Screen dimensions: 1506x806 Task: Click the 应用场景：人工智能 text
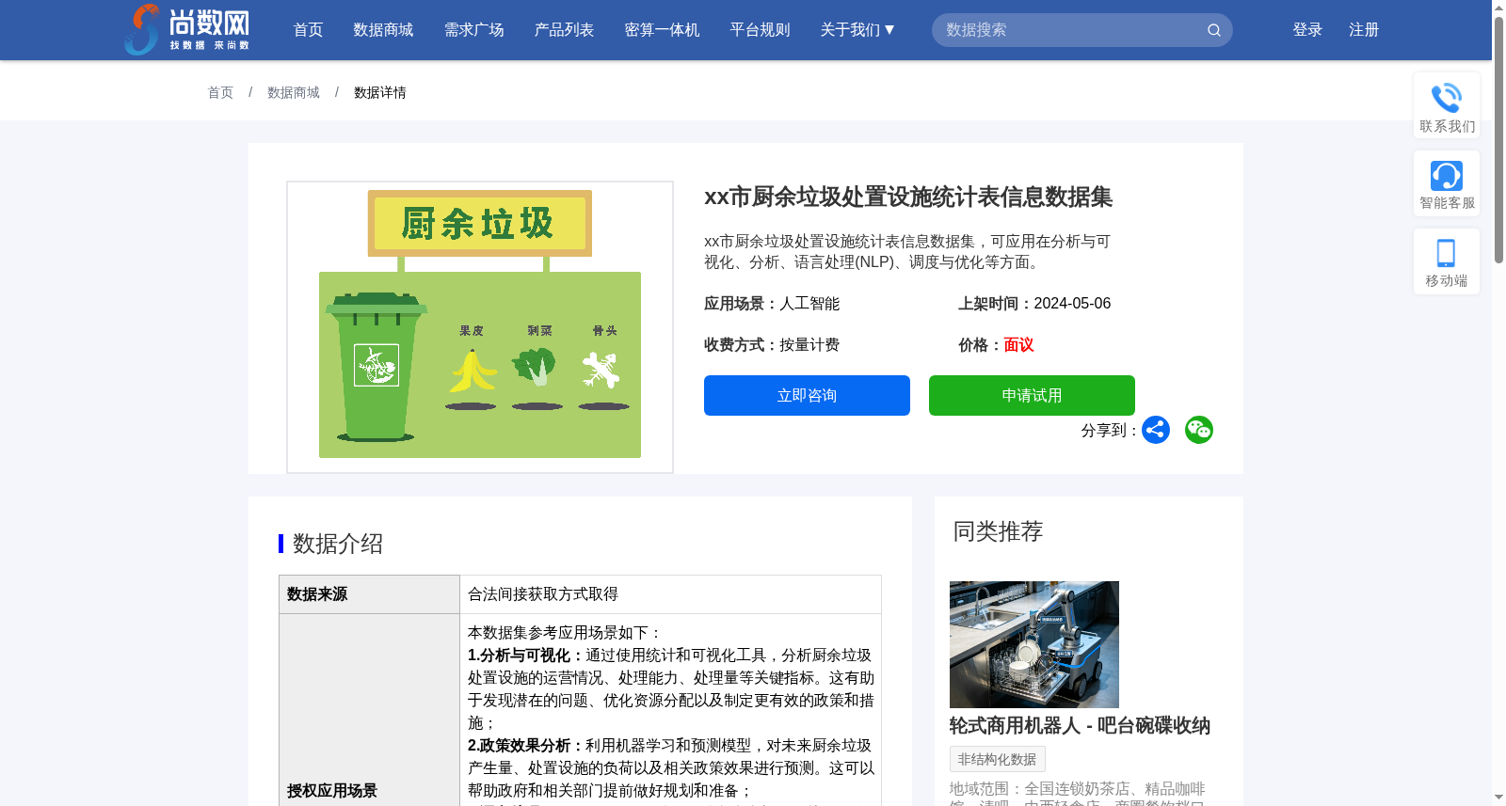pos(772,304)
